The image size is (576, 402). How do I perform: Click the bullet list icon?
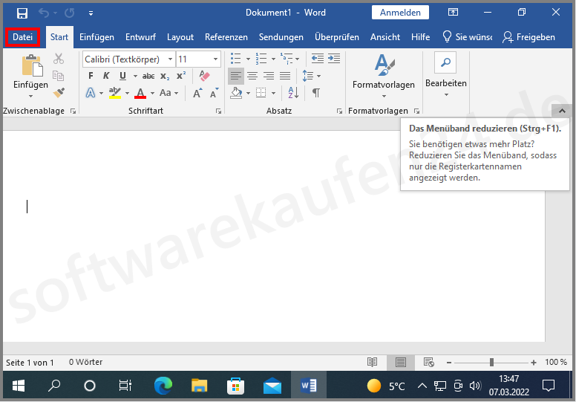point(235,59)
